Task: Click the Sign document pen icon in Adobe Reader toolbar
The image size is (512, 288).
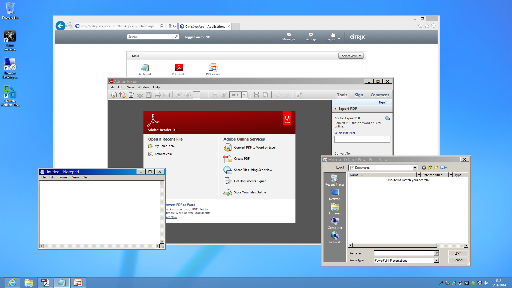Action: [131, 95]
